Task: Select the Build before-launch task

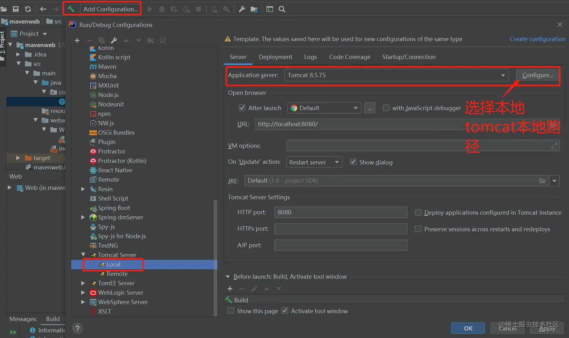Action: point(394,300)
